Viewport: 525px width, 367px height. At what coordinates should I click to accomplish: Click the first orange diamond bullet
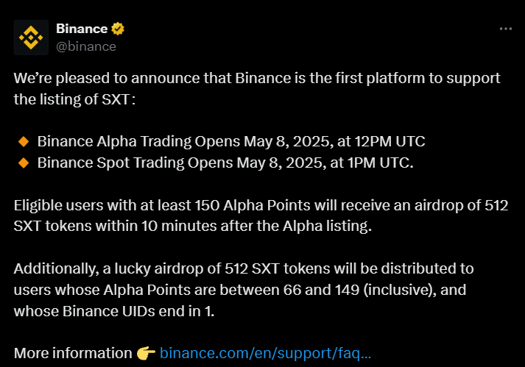tap(24, 141)
